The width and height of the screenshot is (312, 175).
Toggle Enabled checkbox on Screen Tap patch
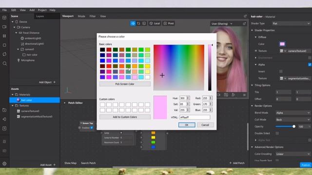pyautogui.click(x=92, y=128)
